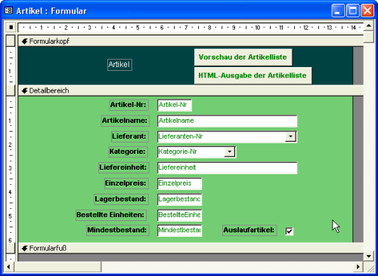378x276 pixels.
Task: Close the Artikel : Formular window
Action: [x=367, y=11]
